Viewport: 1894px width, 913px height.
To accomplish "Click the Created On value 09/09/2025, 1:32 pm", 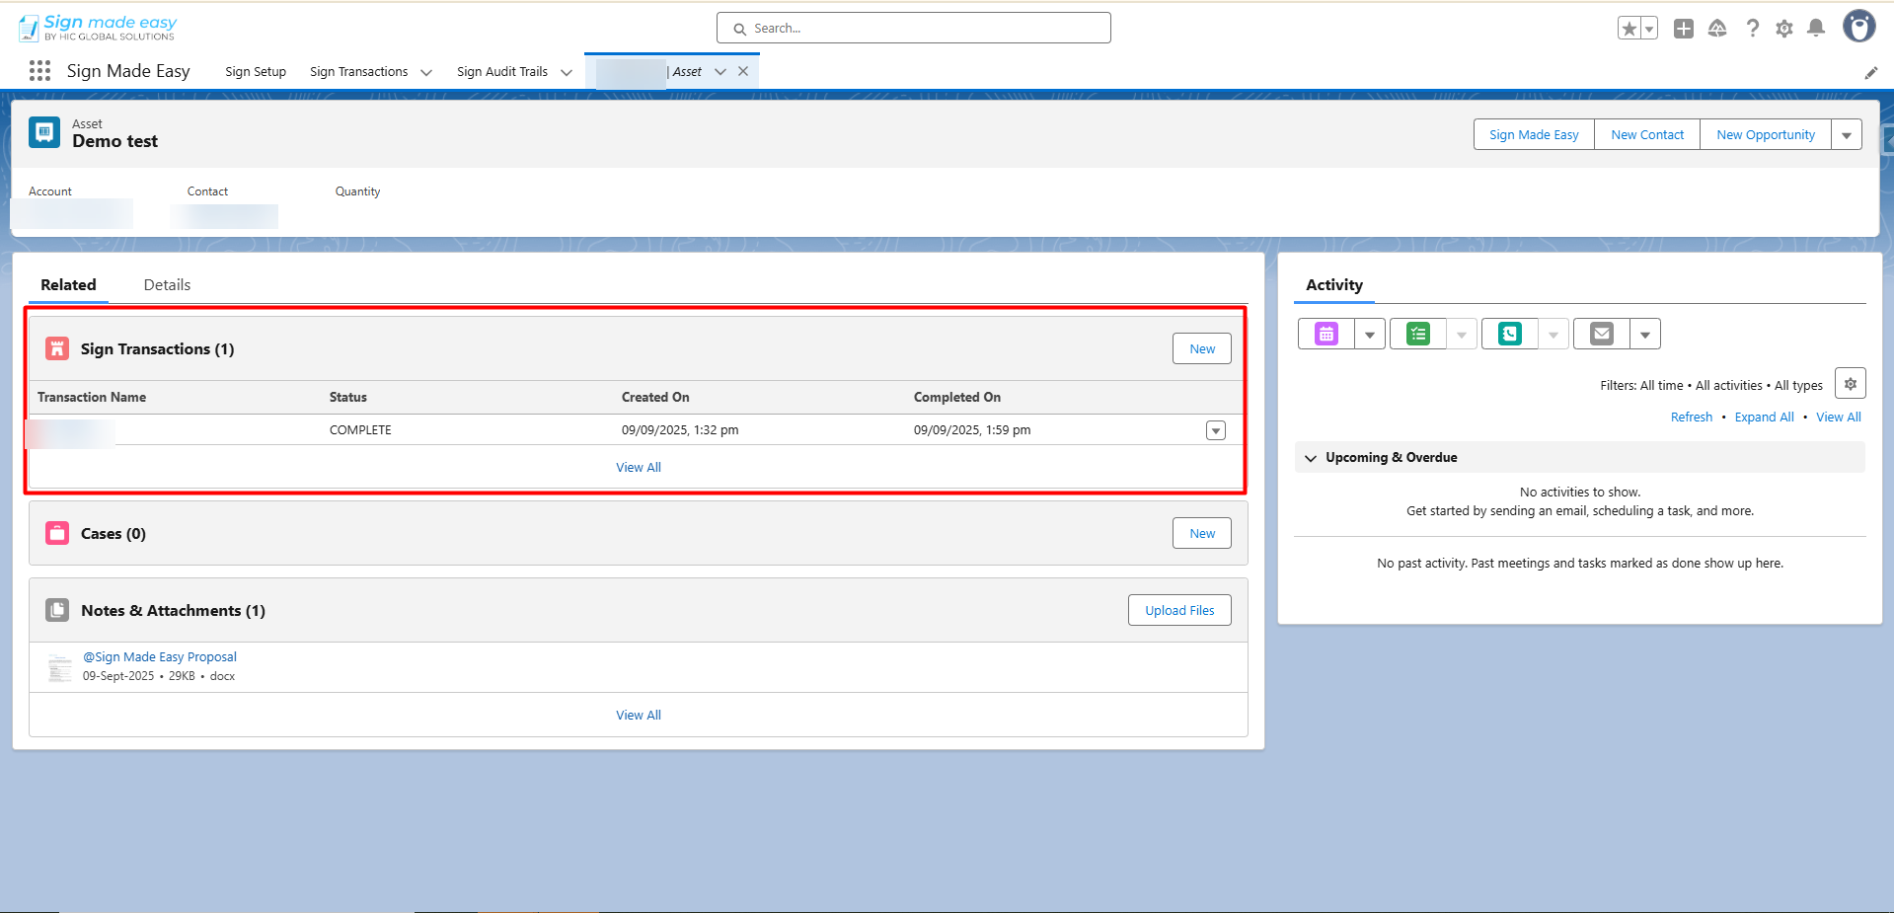I will [x=680, y=429].
